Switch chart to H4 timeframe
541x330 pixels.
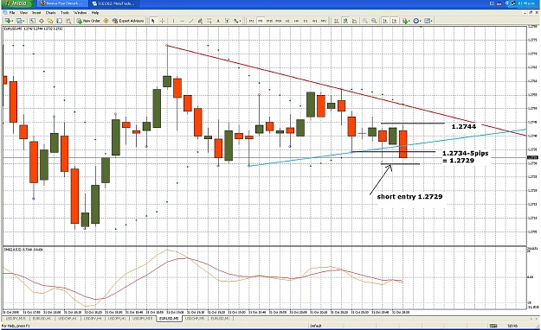tap(296, 21)
